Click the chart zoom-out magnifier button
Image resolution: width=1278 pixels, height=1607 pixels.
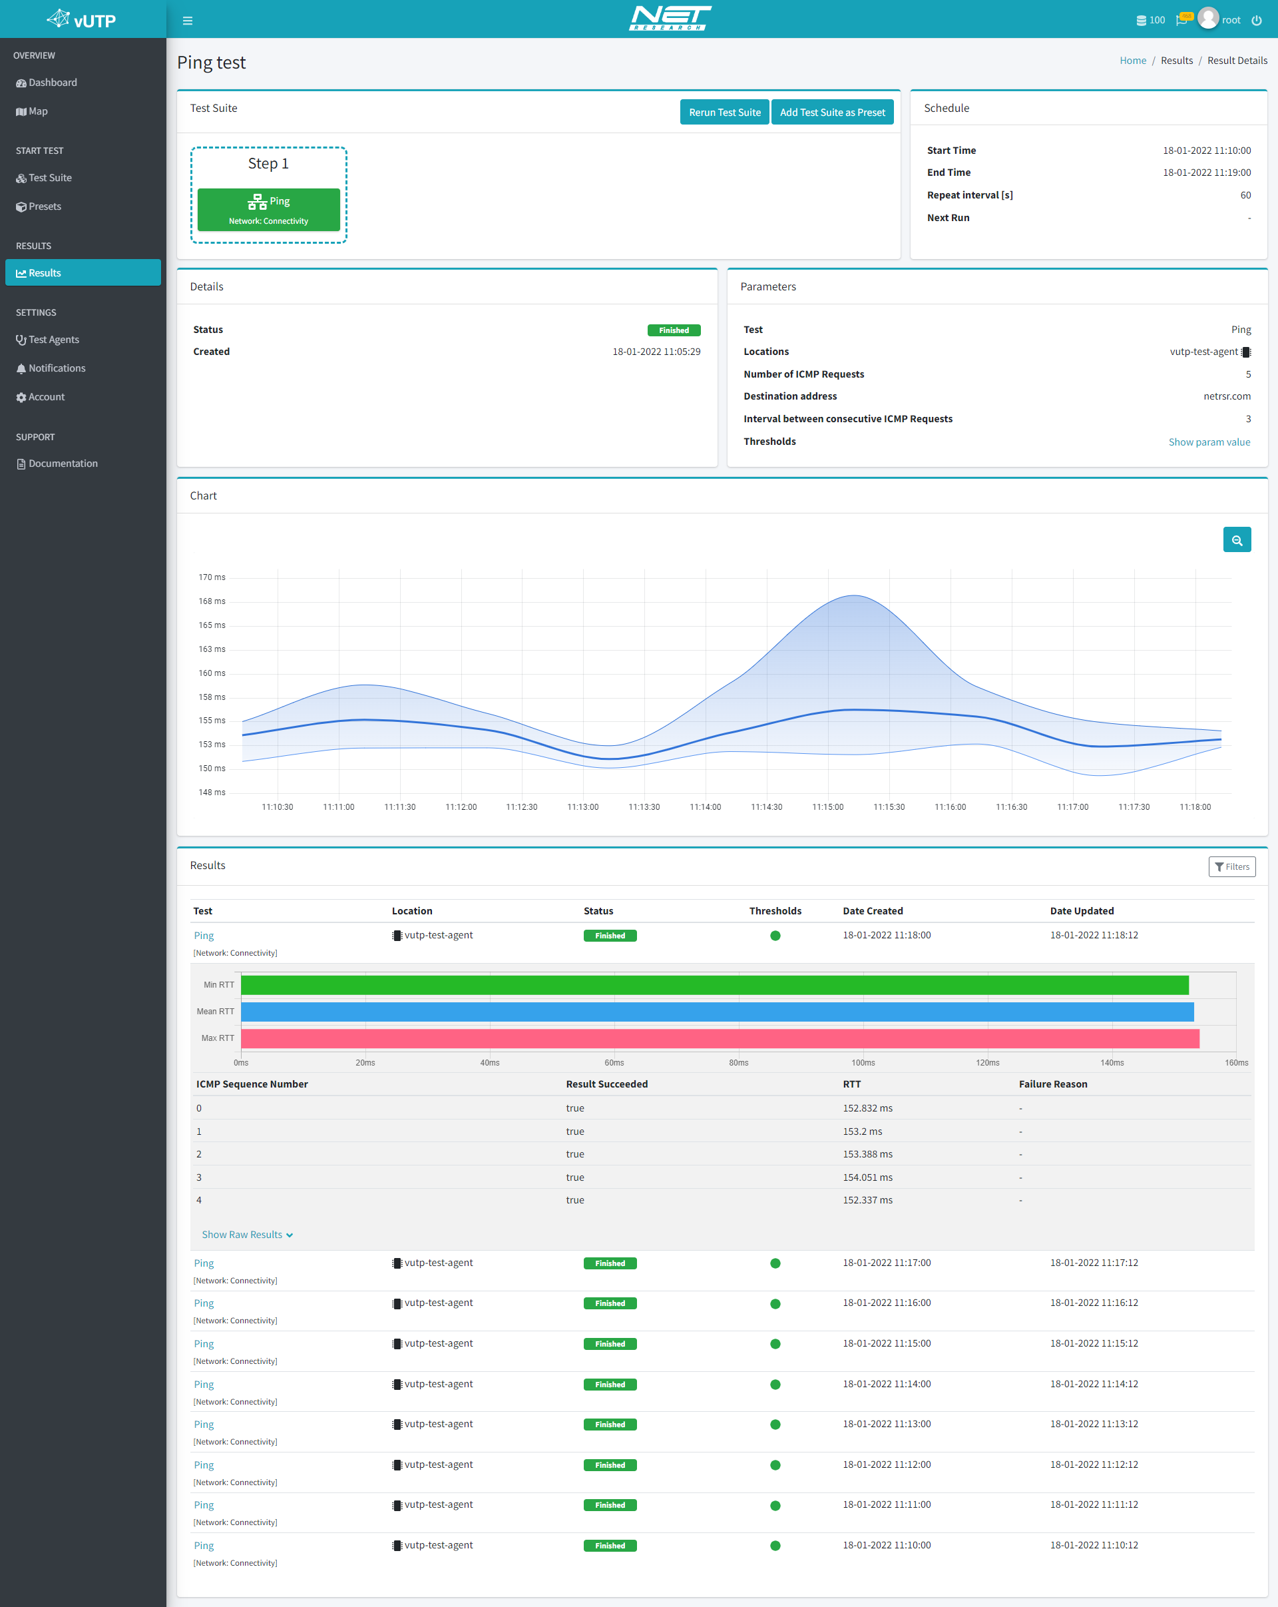pyautogui.click(x=1236, y=539)
